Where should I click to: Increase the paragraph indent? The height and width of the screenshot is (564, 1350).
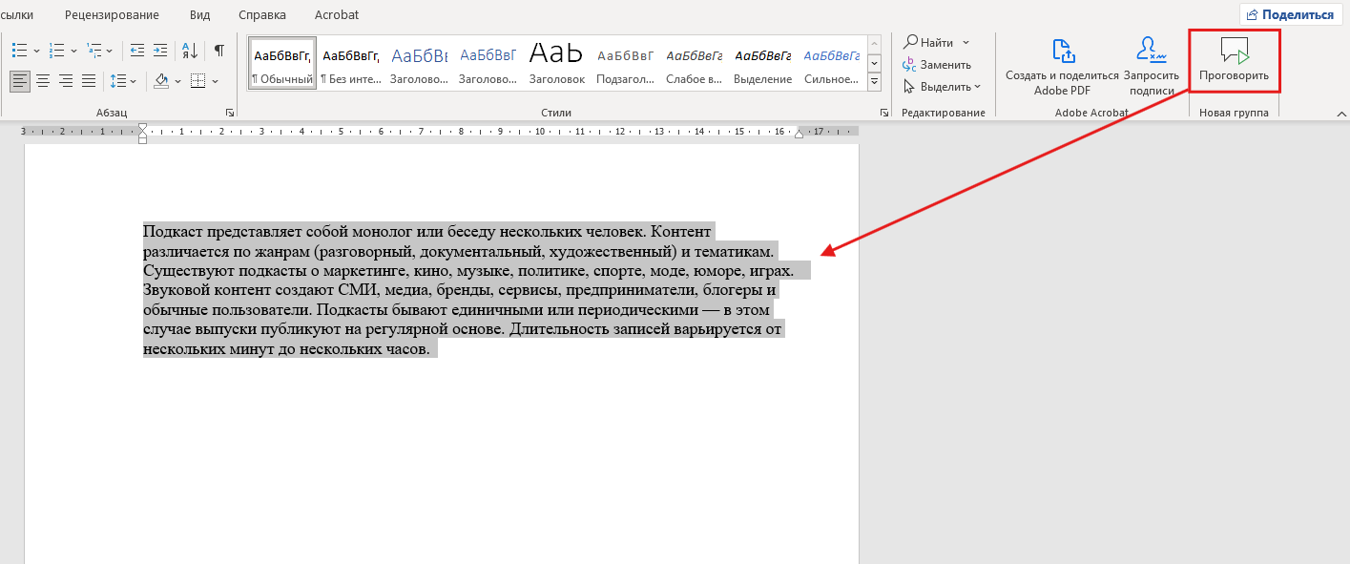(x=158, y=51)
